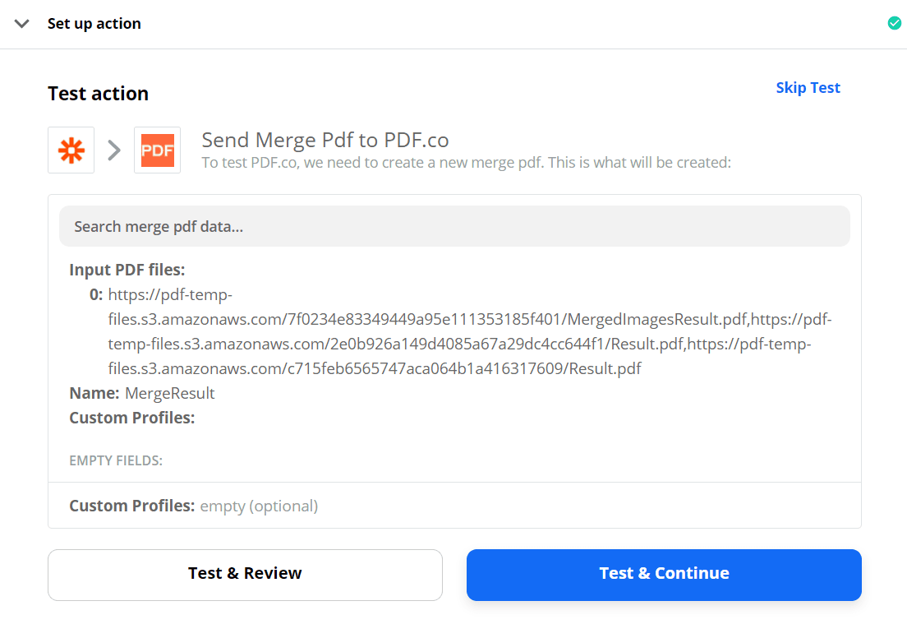The height and width of the screenshot is (638, 907).
Task: Click the green checkmark status icon
Action: click(895, 23)
